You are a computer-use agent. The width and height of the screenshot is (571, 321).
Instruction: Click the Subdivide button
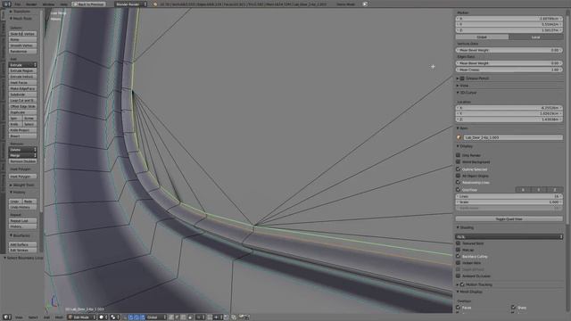pos(23,95)
